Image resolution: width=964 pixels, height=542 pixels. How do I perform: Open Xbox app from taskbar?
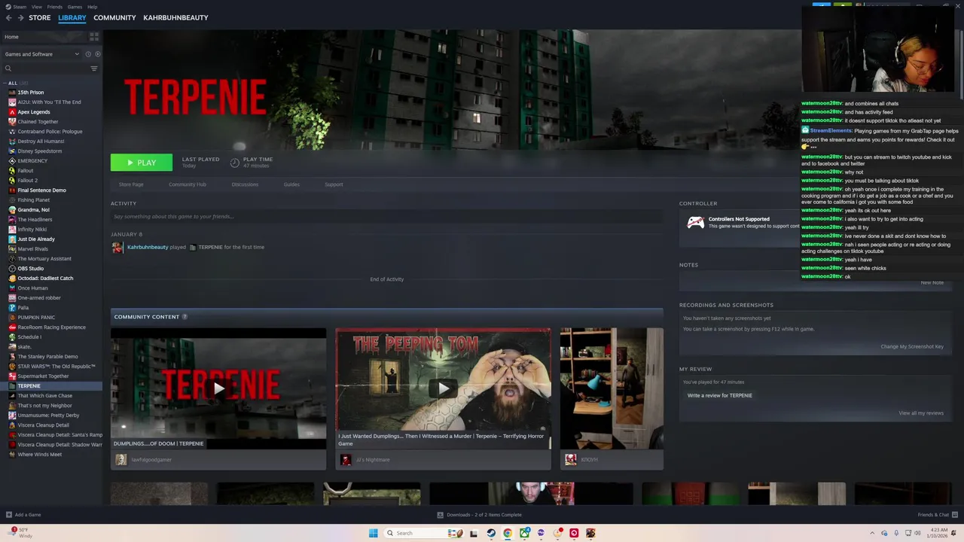(x=524, y=533)
